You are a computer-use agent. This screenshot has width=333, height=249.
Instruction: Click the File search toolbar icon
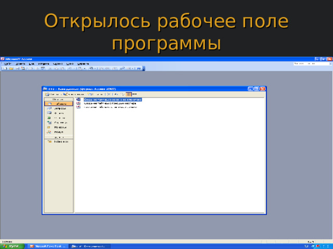(x=23, y=68)
